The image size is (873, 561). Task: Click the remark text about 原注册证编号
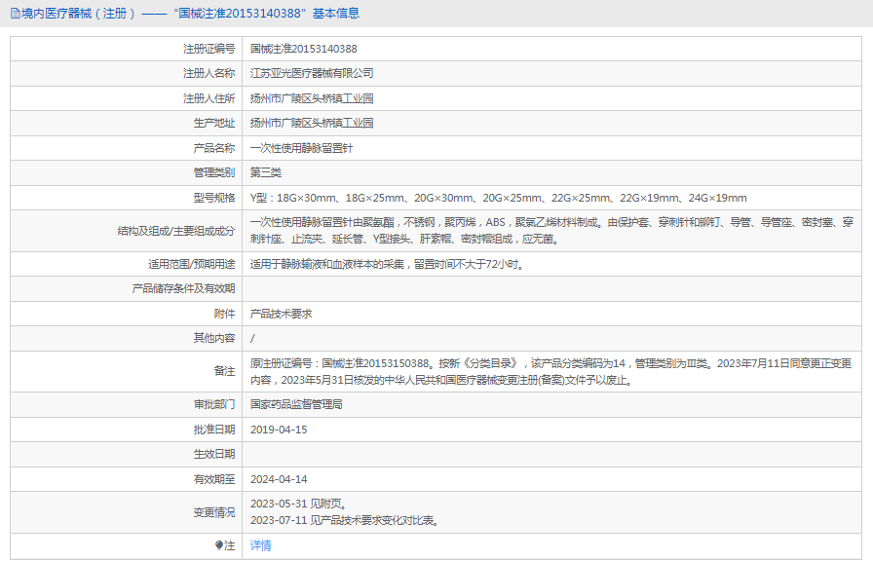pos(551,371)
